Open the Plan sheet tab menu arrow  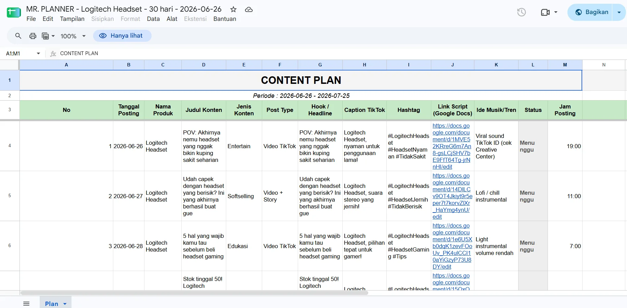coord(65,304)
